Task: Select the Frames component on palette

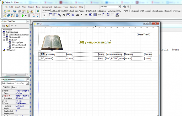Action: point(51,15)
